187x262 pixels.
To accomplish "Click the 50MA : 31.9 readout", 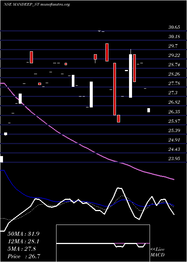I will (x=24, y=234).
